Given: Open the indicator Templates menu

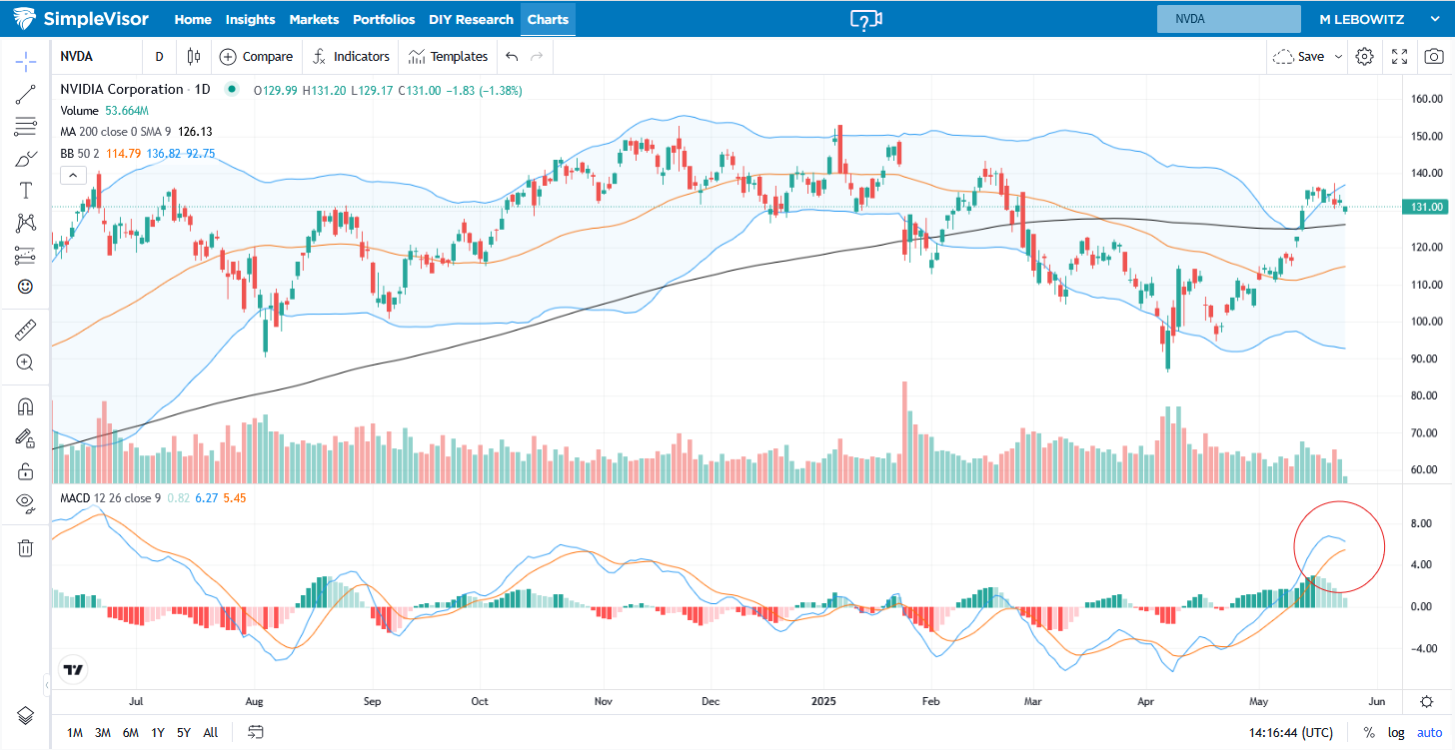Looking at the screenshot, I should tap(447, 57).
